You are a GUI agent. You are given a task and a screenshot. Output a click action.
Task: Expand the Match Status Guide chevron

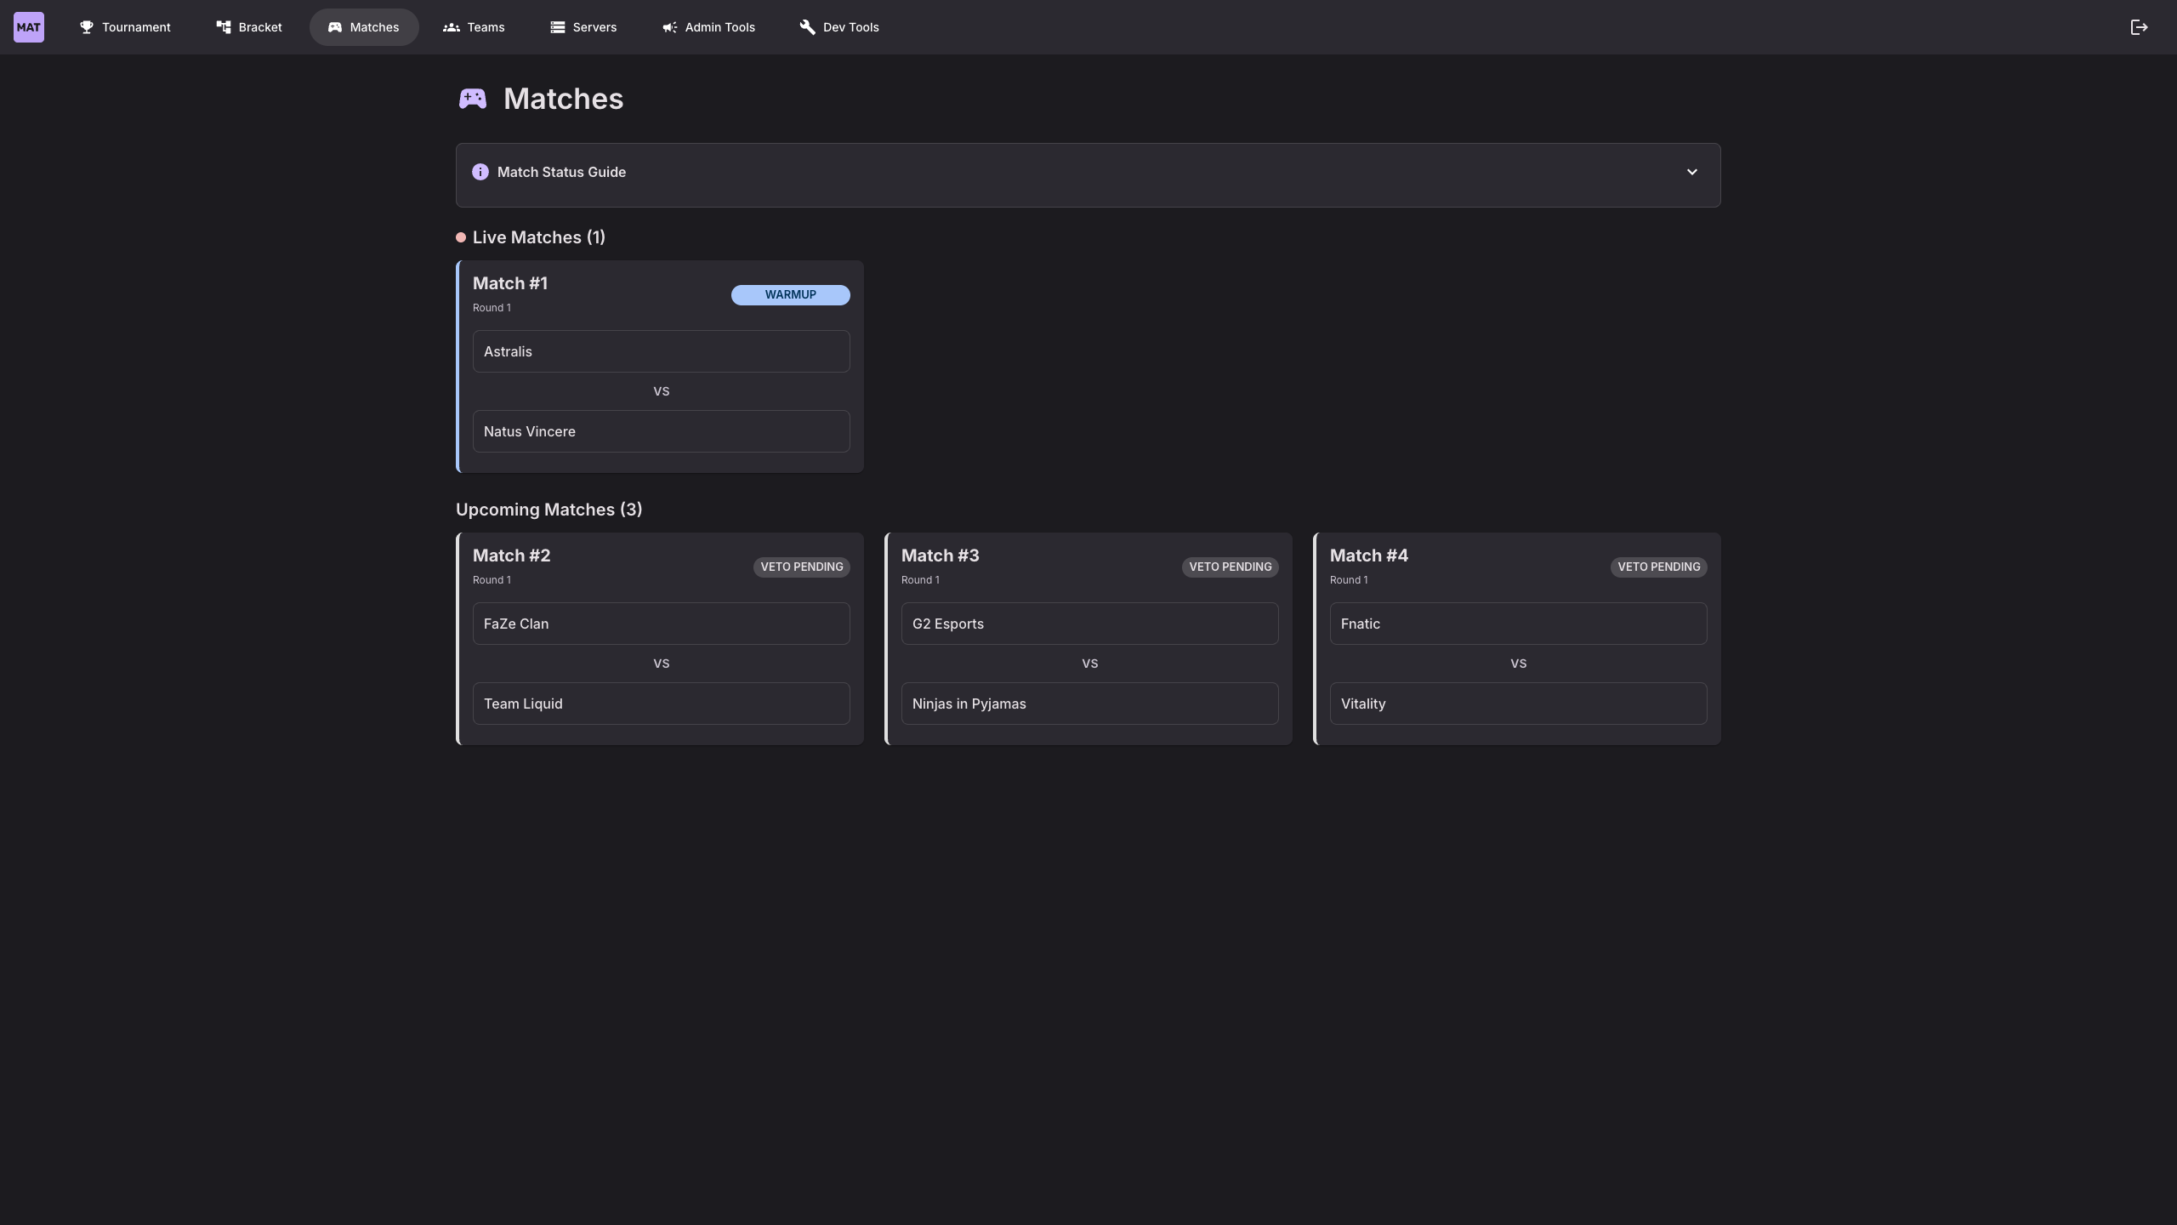[x=1691, y=172]
